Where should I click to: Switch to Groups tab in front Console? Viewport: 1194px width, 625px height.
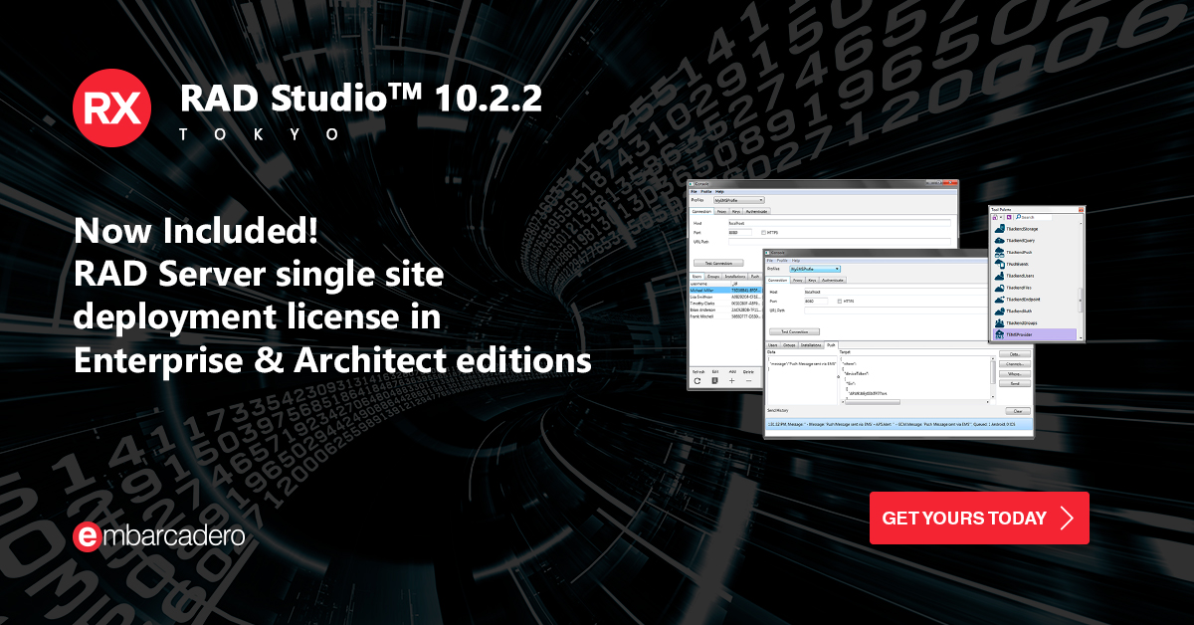[x=789, y=345]
